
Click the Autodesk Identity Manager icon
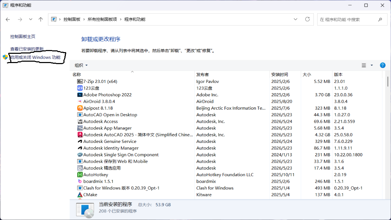coord(80,148)
